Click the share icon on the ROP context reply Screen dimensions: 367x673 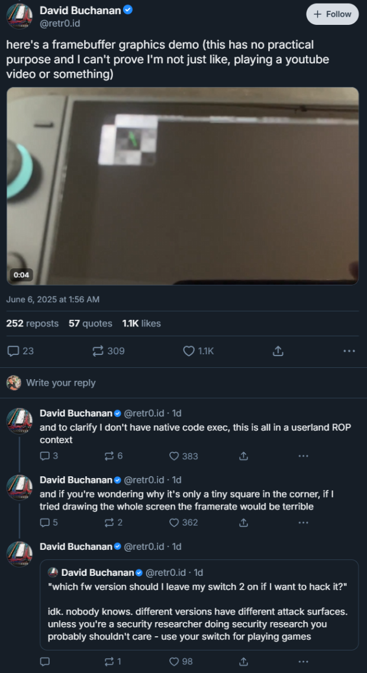243,456
